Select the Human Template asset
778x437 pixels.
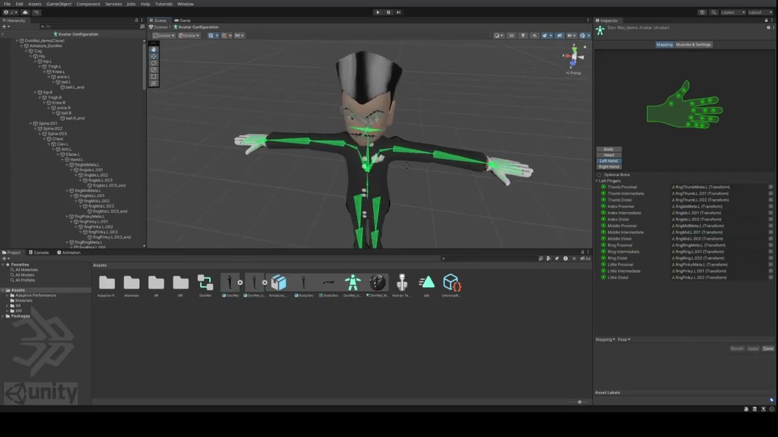[402, 285]
